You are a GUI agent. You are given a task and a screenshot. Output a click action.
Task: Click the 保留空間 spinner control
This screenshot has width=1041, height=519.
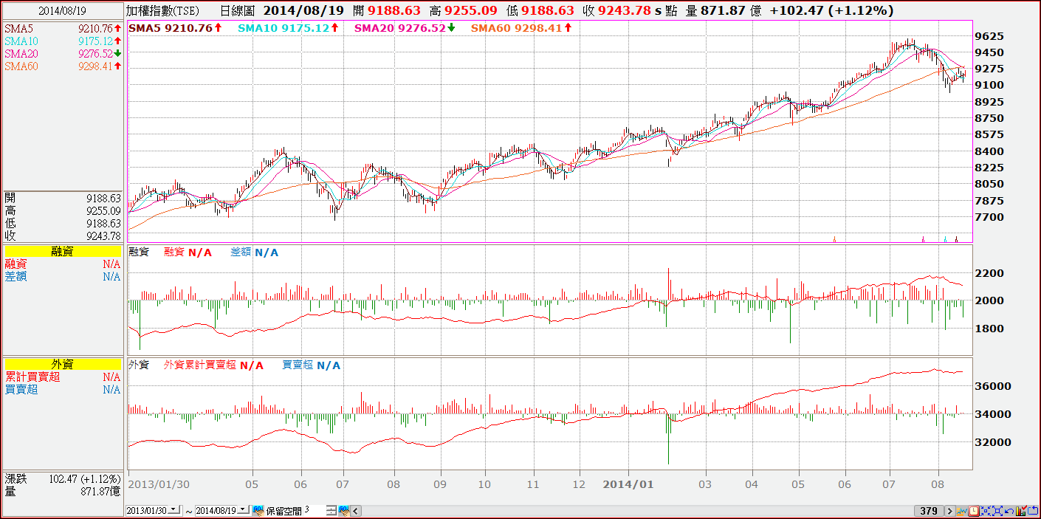pos(331,510)
